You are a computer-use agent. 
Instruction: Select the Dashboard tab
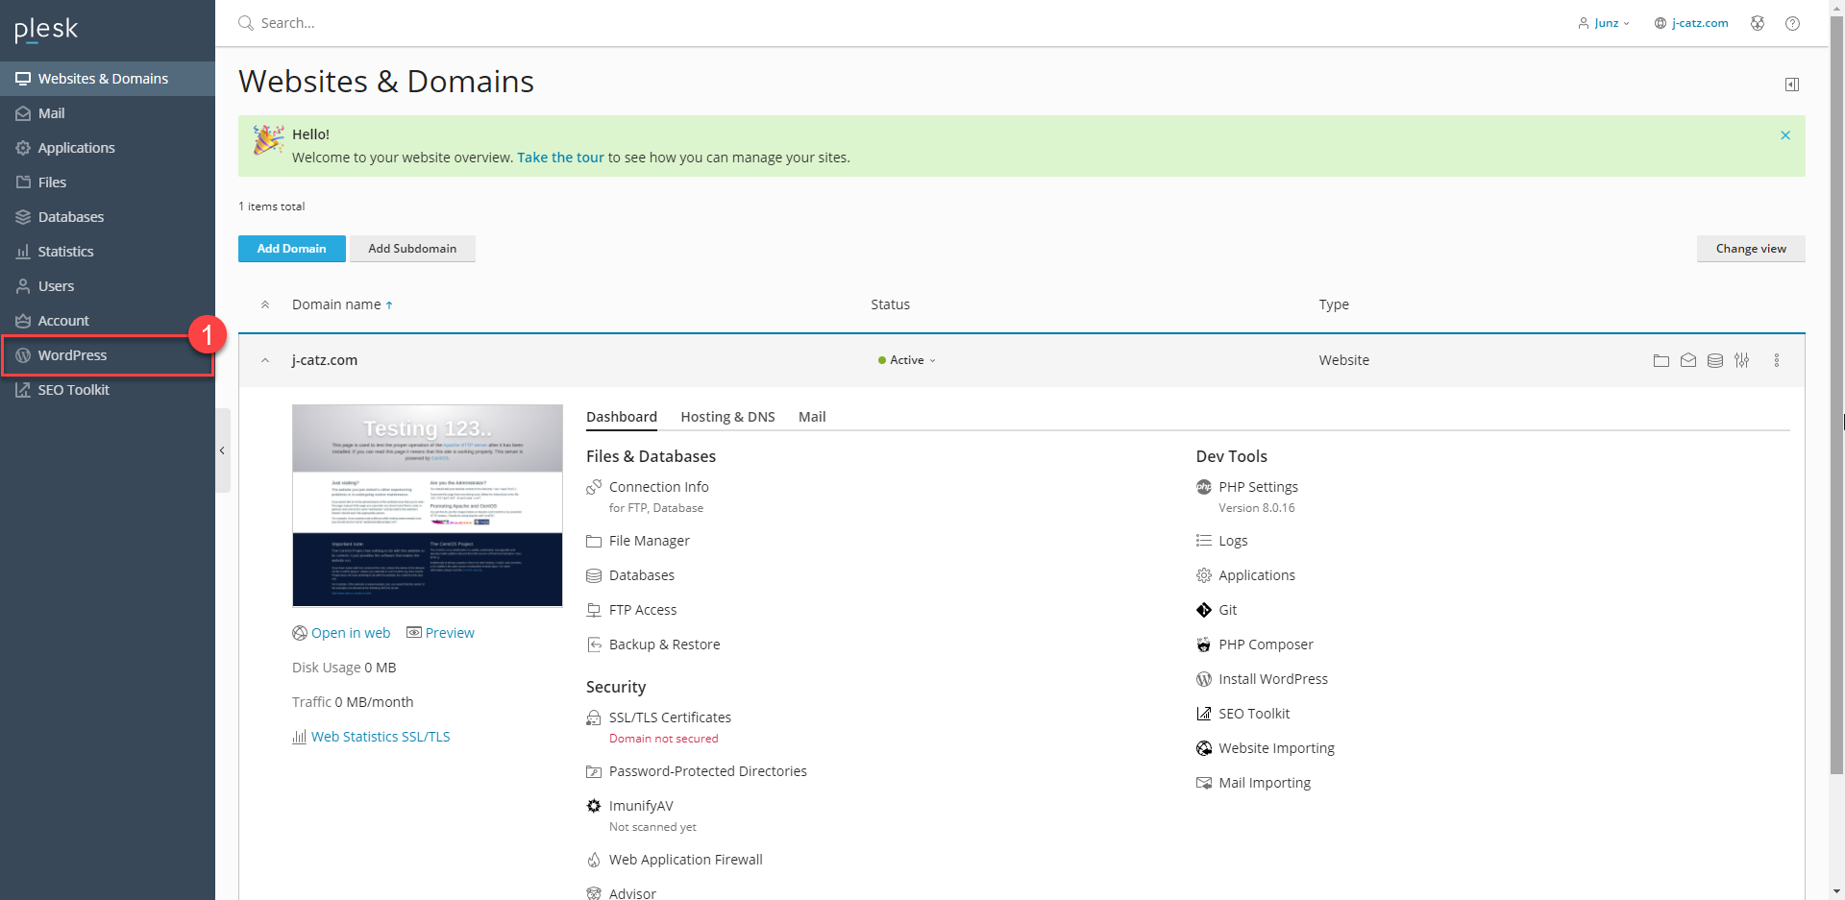coord(622,417)
